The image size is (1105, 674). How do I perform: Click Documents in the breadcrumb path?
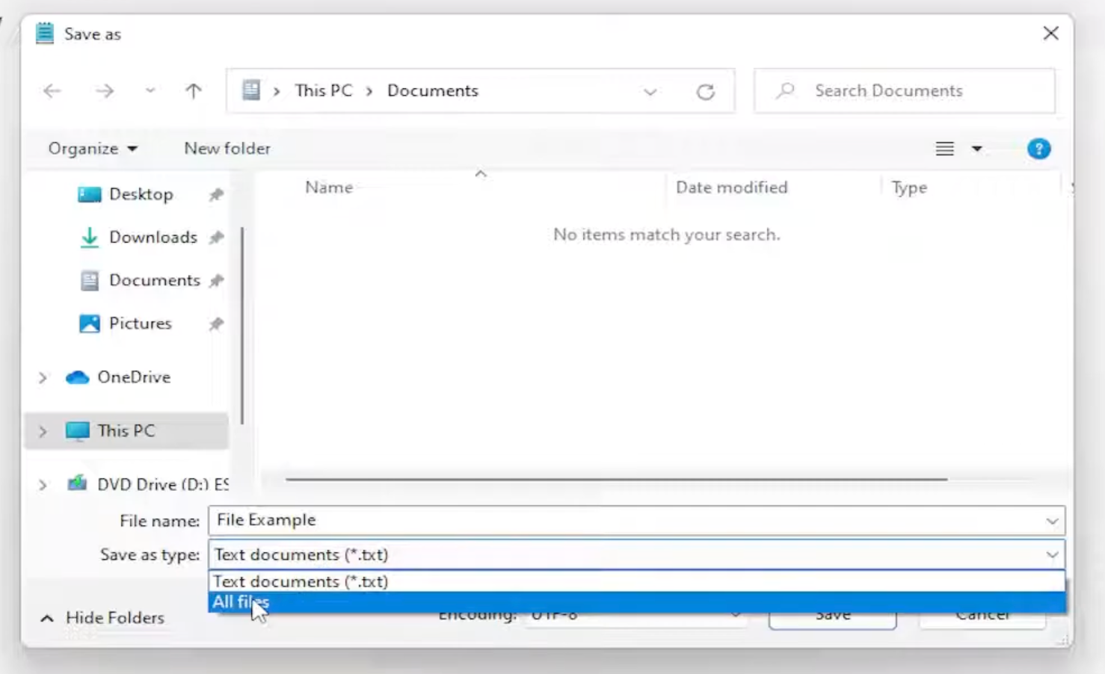(x=432, y=90)
